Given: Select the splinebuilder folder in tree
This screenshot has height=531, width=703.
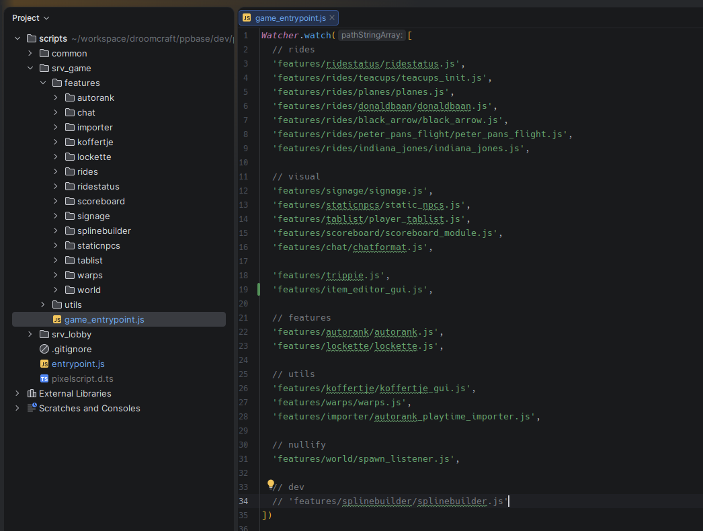Looking at the screenshot, I should point(104,231).
